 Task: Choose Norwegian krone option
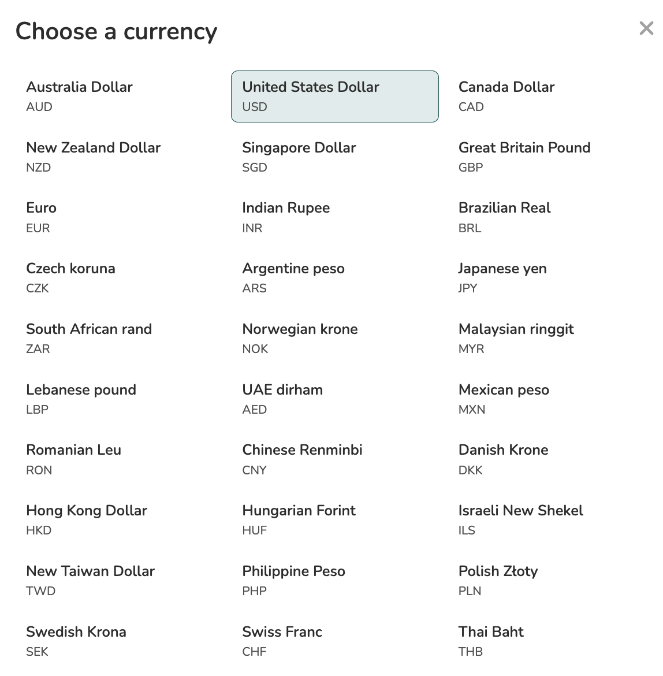(x=300, y=338)
